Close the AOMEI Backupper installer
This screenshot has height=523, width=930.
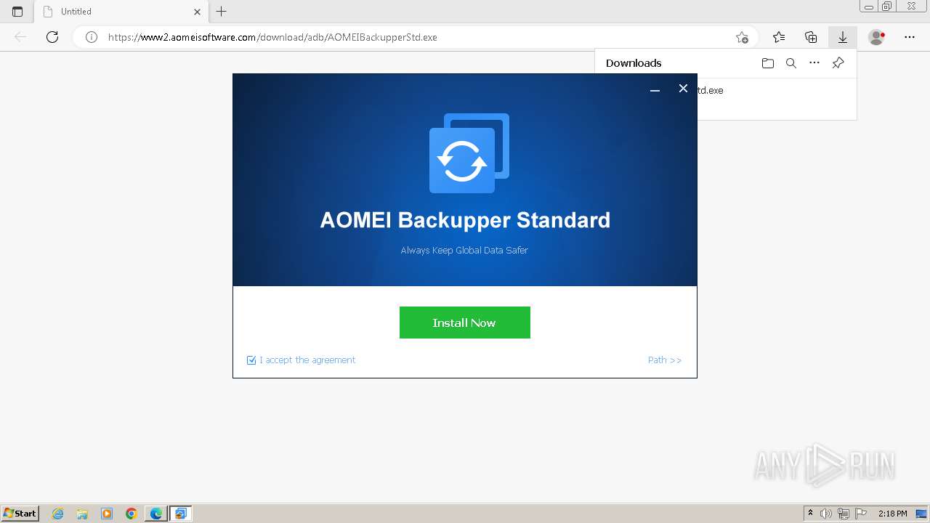click(683, 89)
